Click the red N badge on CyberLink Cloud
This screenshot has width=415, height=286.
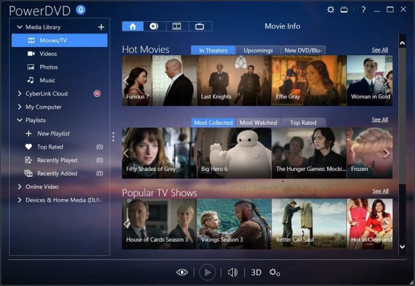(x=97, y=94)
